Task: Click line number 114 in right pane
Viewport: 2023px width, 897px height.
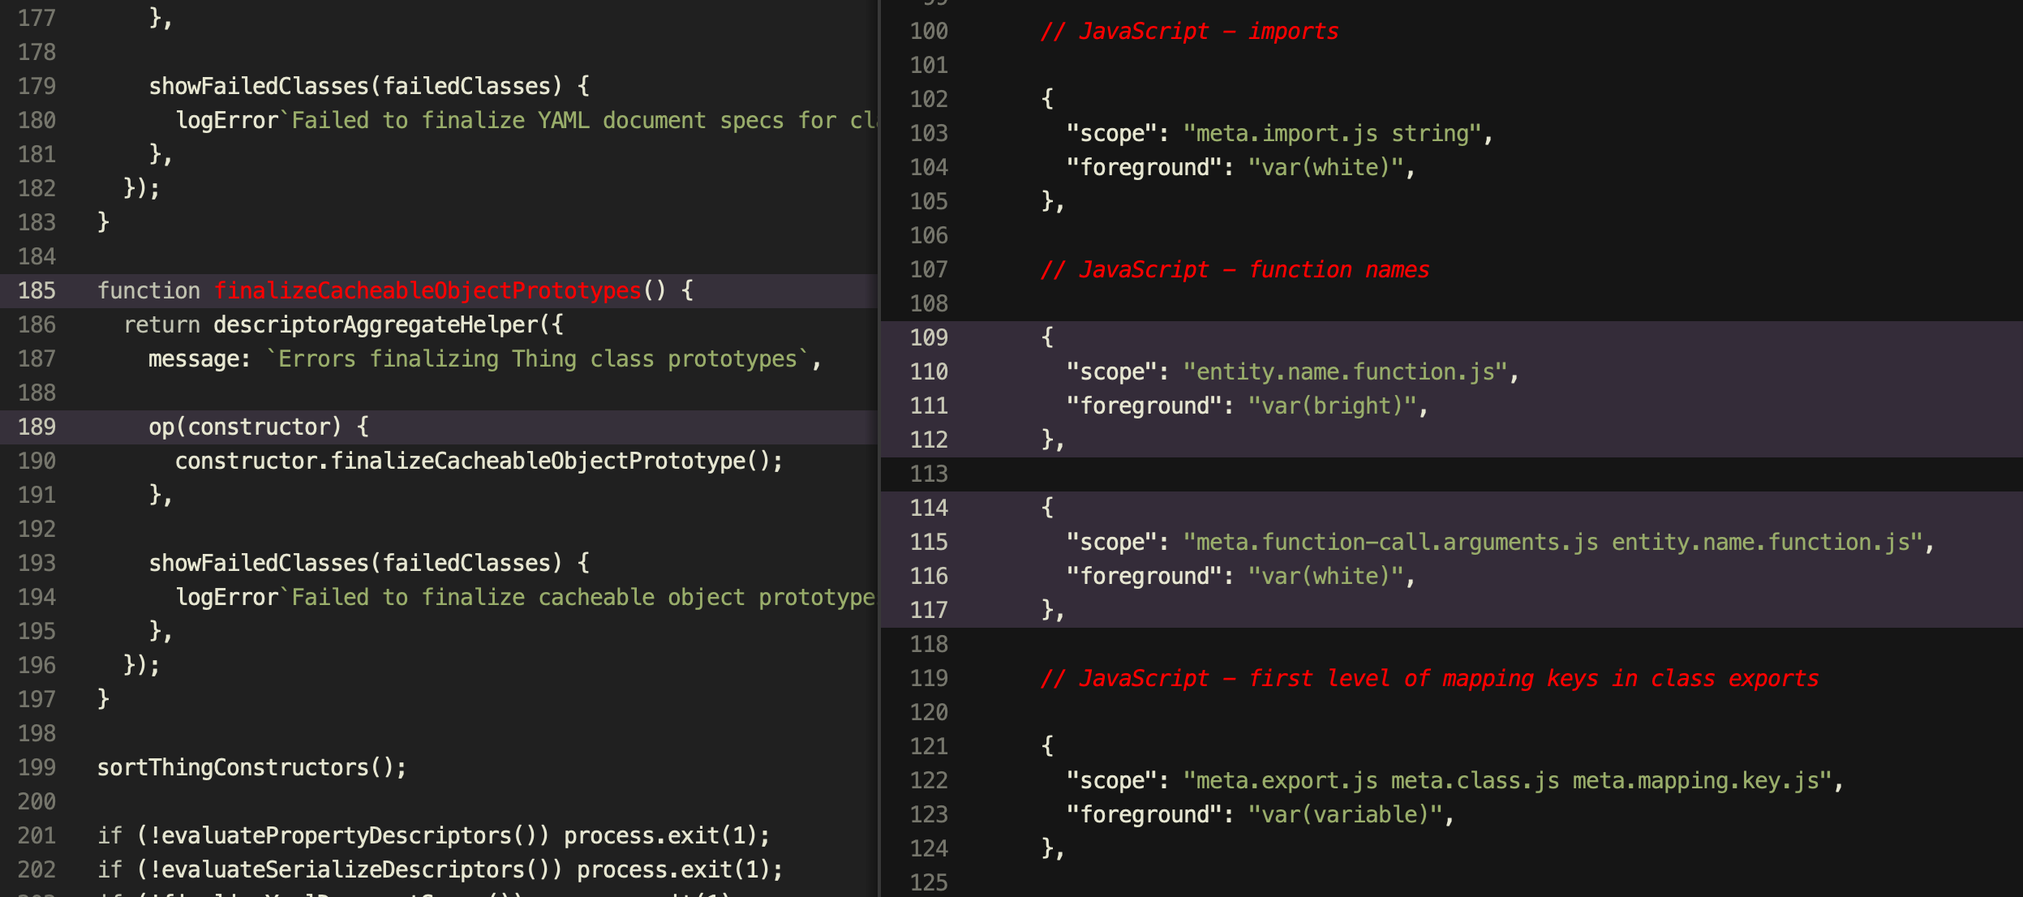Action: click(x=929, y=508)
